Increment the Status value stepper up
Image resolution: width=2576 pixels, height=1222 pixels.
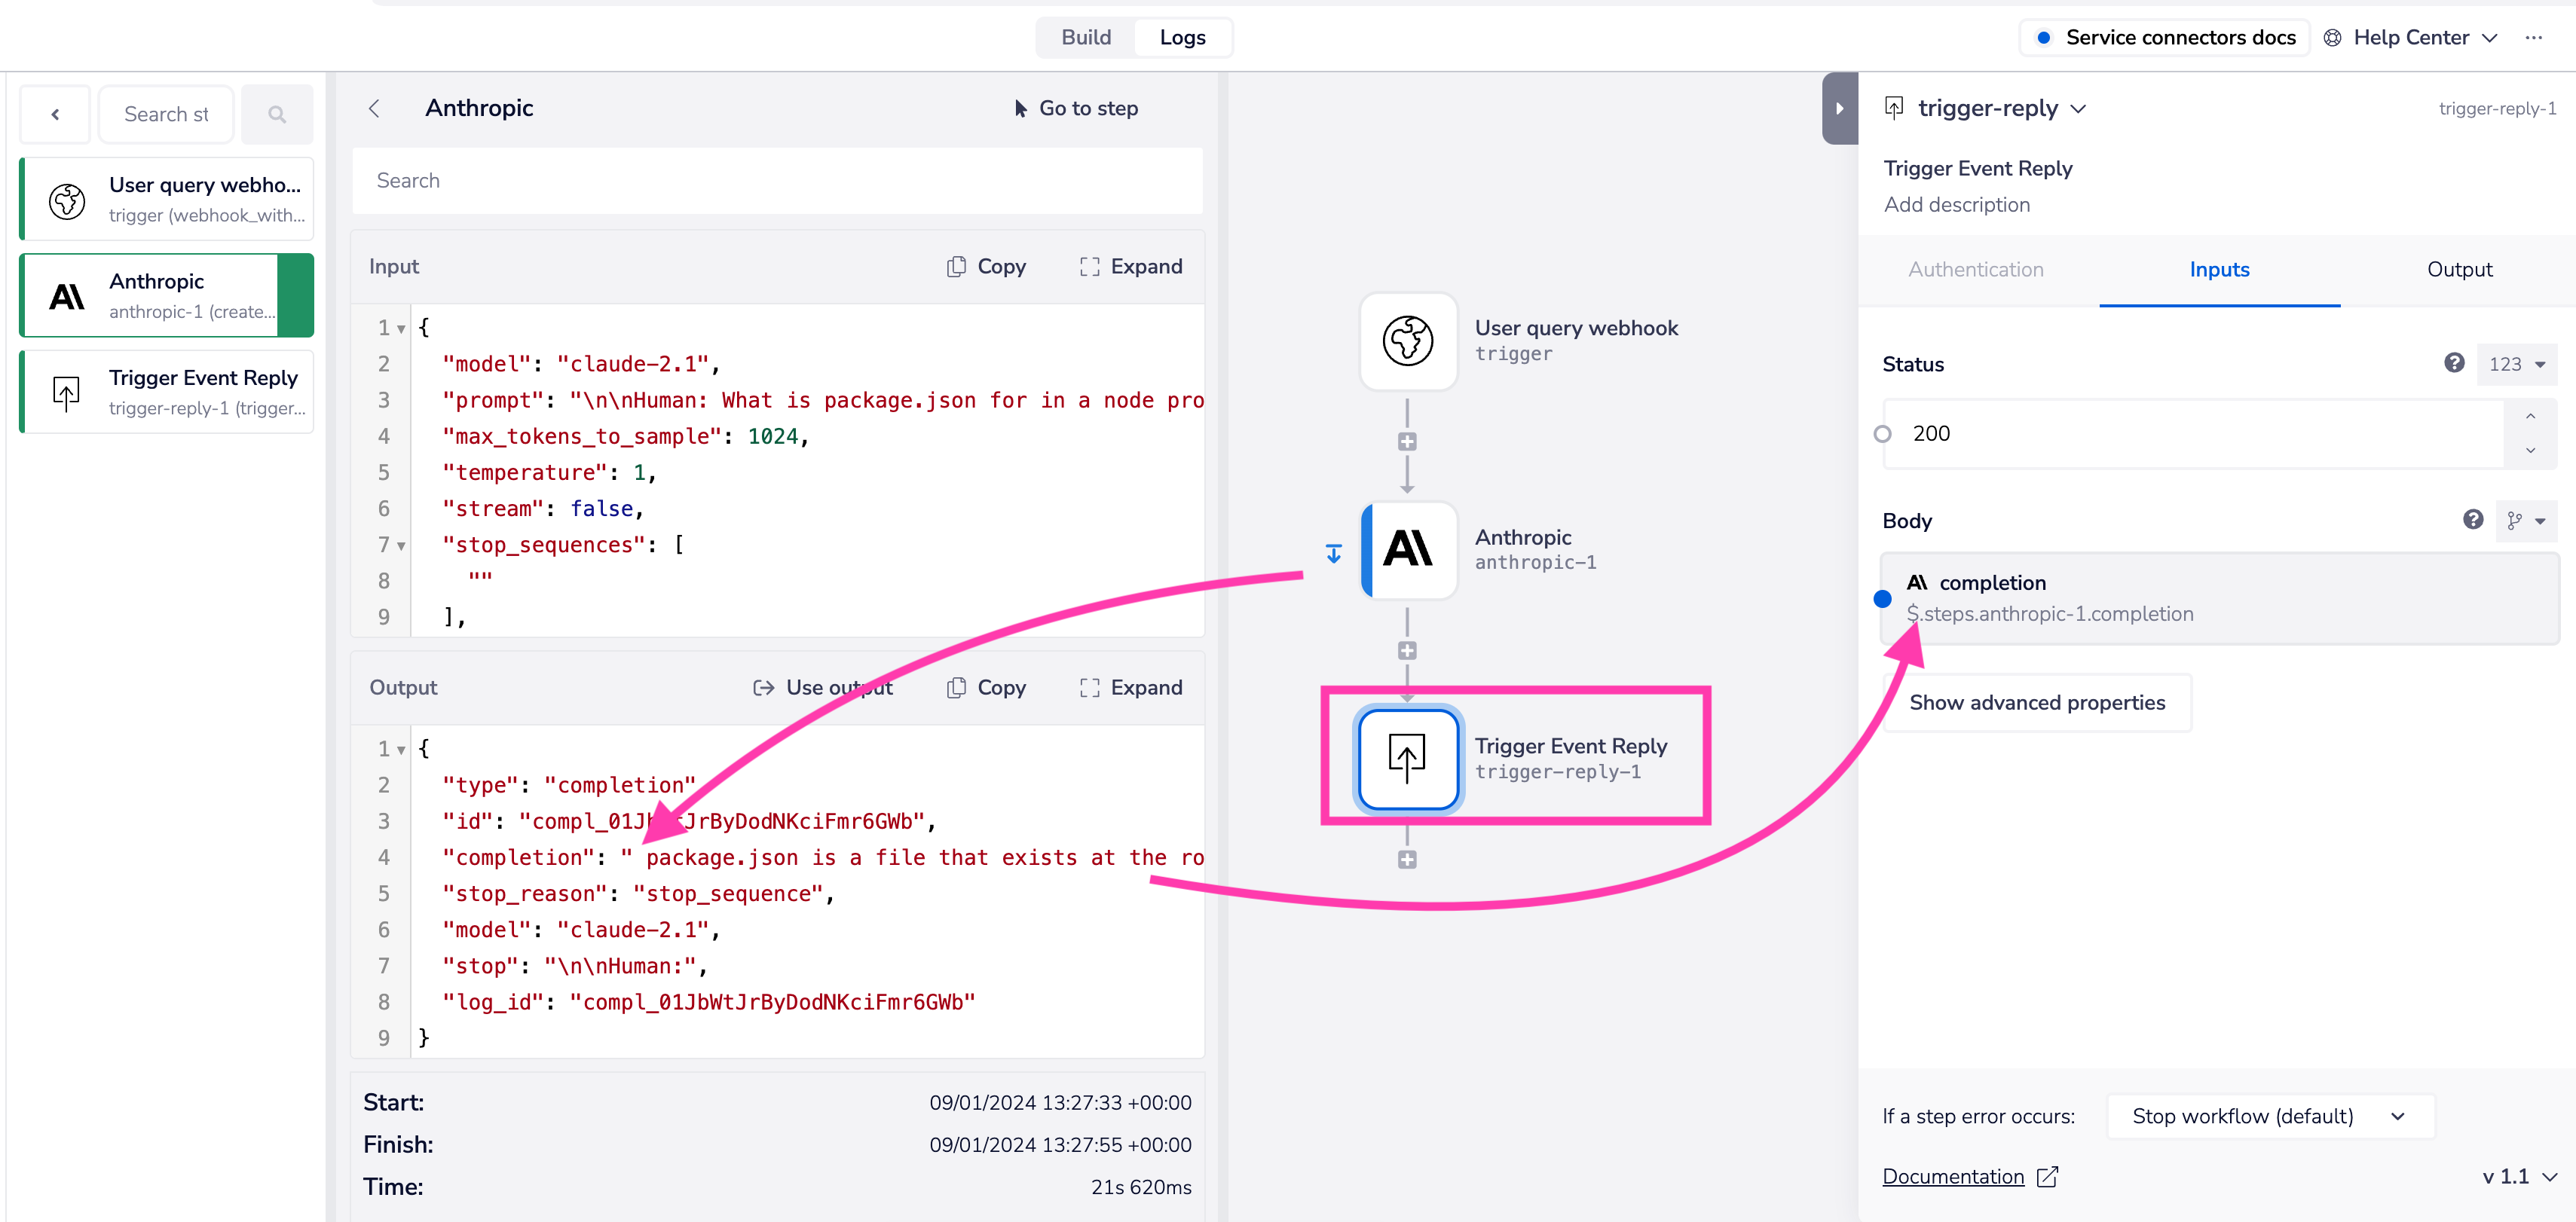pos(2529,417)
